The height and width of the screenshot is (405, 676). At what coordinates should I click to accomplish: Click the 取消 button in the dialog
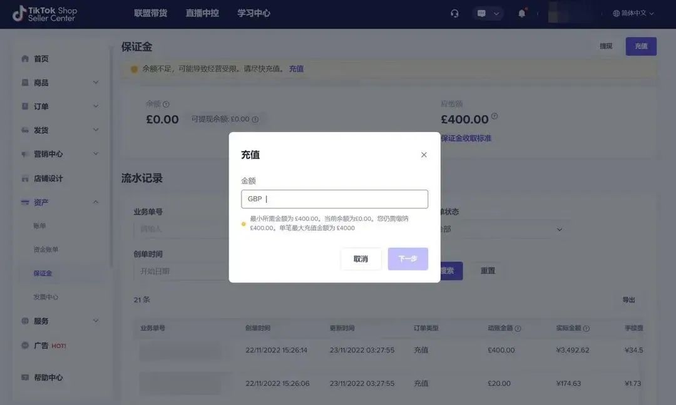point(361,259)
